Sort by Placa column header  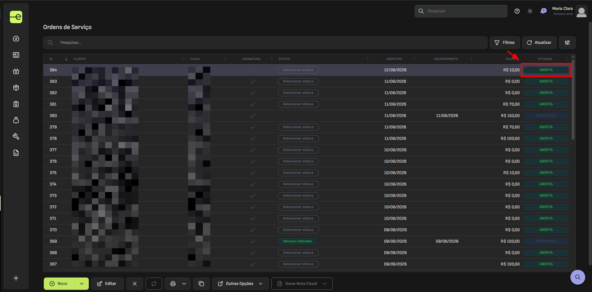tap(208, 59)
